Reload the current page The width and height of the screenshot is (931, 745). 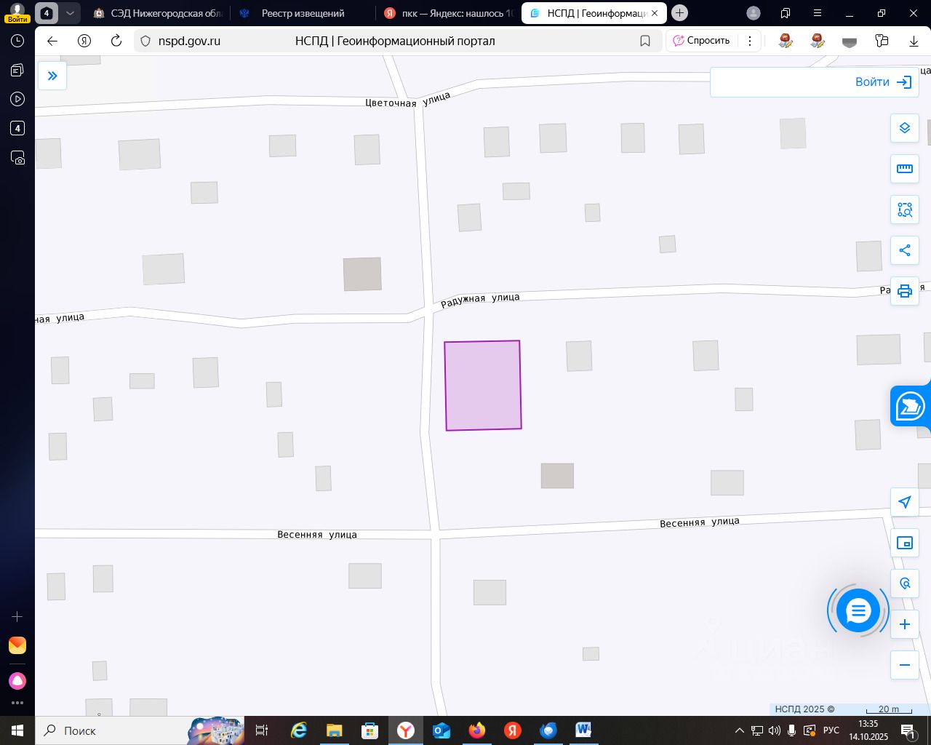[116, 41]
